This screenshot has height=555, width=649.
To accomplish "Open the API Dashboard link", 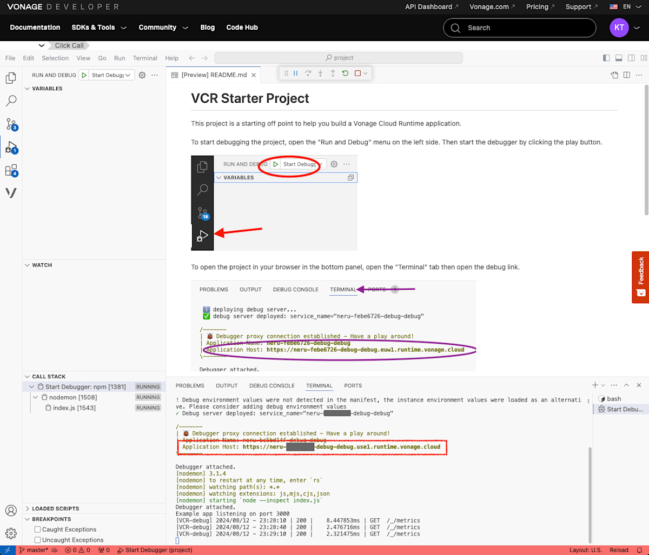I will [432, 7].
